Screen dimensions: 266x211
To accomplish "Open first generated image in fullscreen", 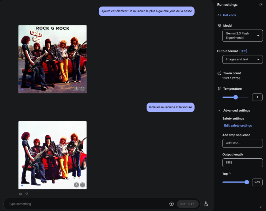I will (82, 89).
